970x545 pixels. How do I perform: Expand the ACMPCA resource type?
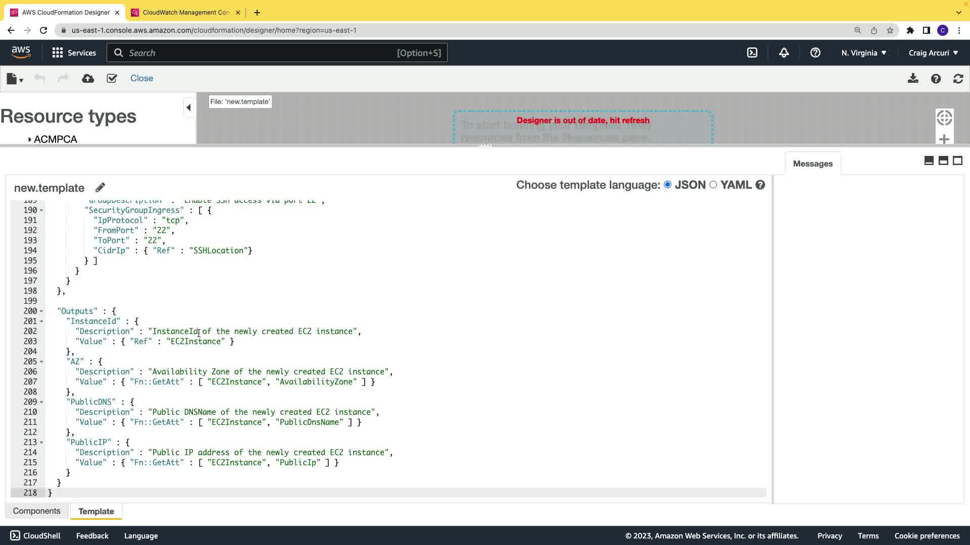[x=30, y=139]
